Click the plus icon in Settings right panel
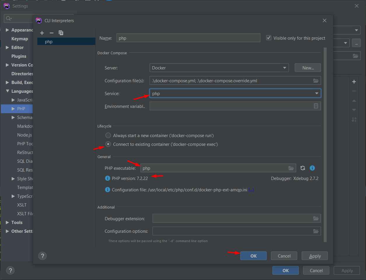Viewport: 366px width, 280px height. tap(354, 82)
